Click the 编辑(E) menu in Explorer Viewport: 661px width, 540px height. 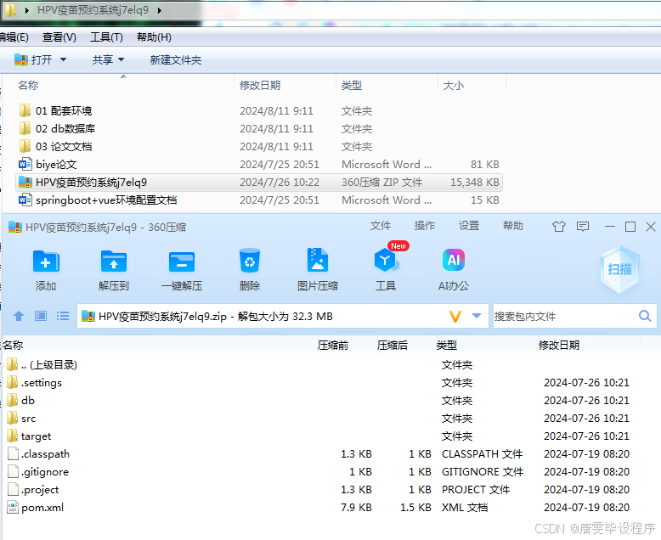coord(14,37)
